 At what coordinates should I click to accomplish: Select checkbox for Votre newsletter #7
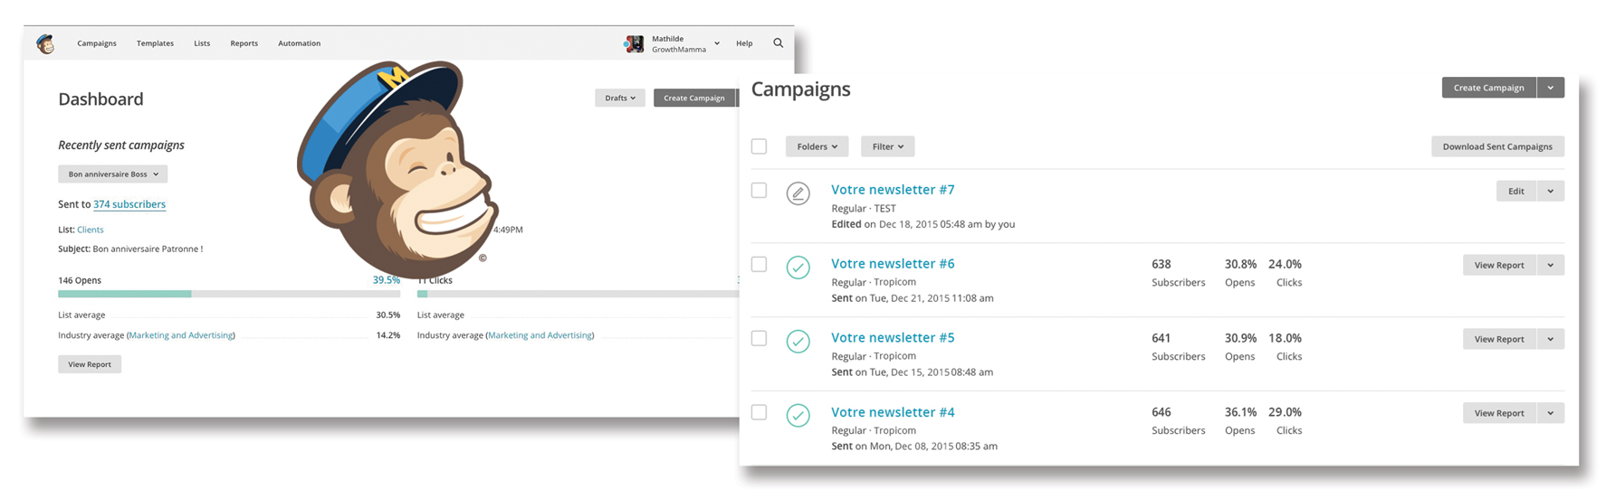(x=759, y=191)
